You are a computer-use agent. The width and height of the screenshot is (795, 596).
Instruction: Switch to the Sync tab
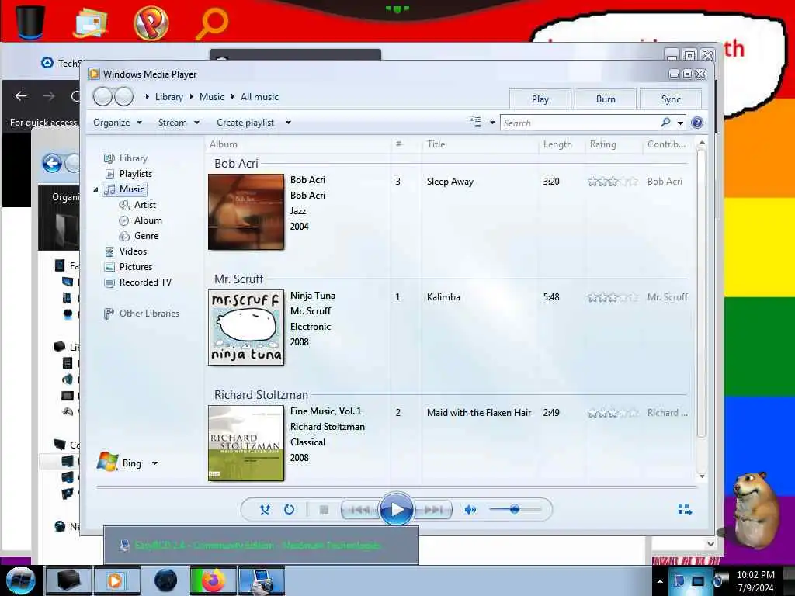point(671,99)
